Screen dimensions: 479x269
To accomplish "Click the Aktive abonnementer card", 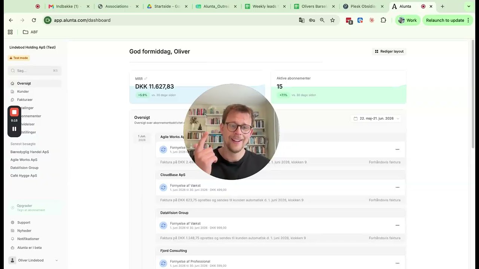I will tap(338, 87).
